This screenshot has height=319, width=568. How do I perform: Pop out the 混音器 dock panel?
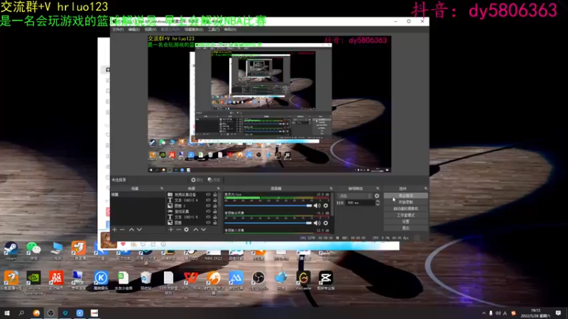pos(331,189)
